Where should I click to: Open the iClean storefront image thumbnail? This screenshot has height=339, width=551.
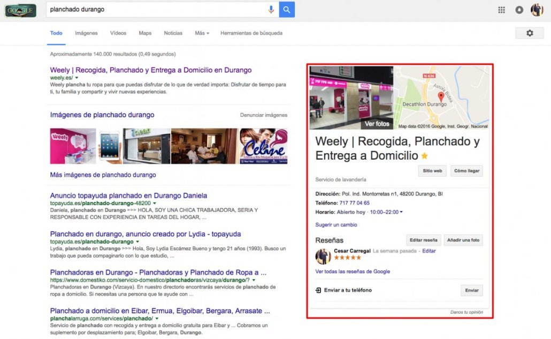146,146
